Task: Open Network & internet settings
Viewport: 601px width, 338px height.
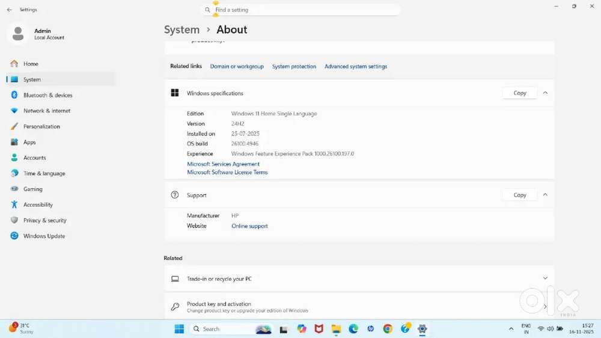Action: [x=46, y=111]
